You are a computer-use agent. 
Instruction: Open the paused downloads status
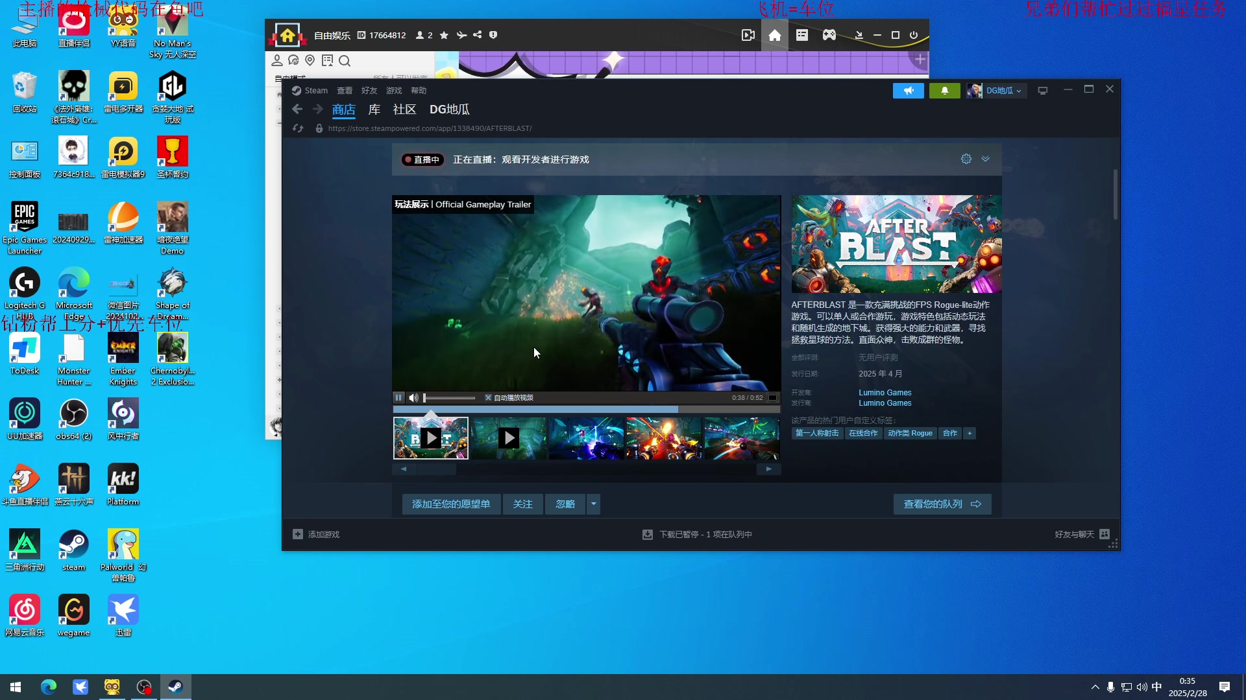coord(698,535)
